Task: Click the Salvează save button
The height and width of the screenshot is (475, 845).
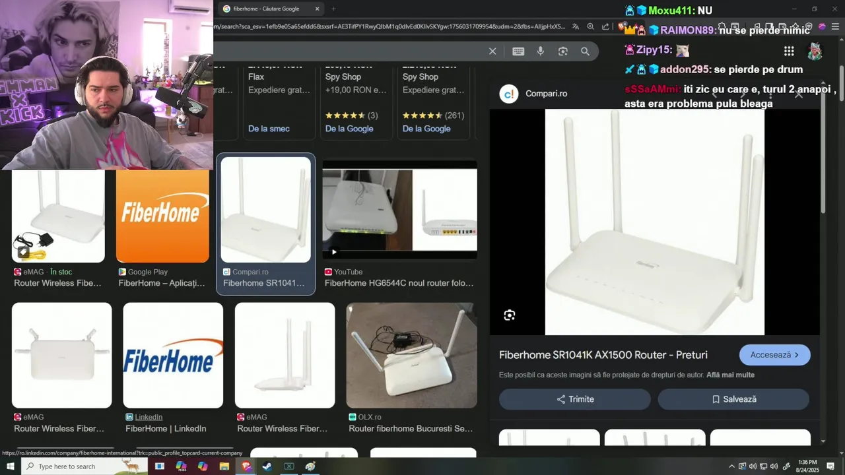Action: pyautogui.click(x=733, y=399)
